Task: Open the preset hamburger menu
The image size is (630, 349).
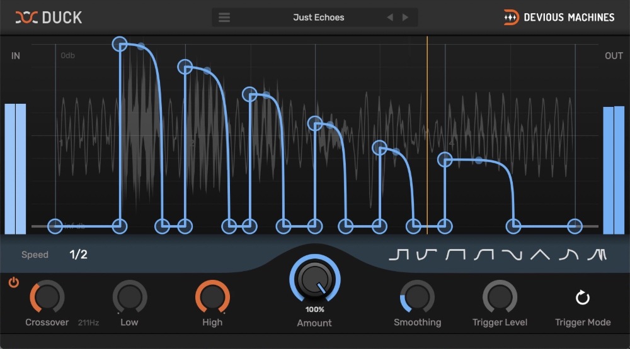Action: click(224, 18)
